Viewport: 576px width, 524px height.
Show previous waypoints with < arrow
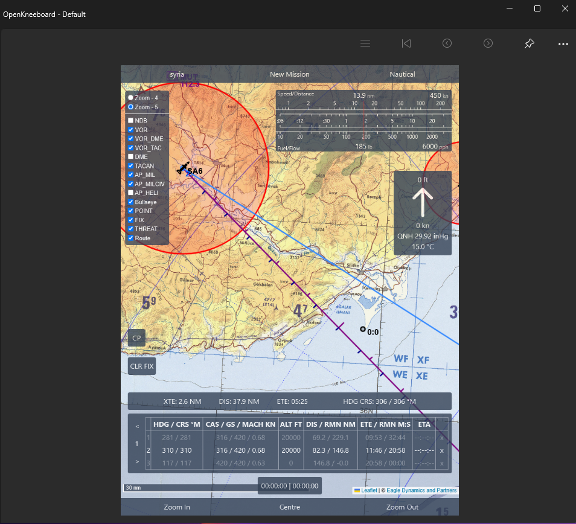tap(137, 427)
